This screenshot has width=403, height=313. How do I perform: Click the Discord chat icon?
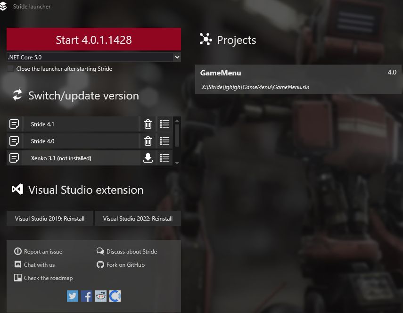pyautogui.click(x=18, y=264)
